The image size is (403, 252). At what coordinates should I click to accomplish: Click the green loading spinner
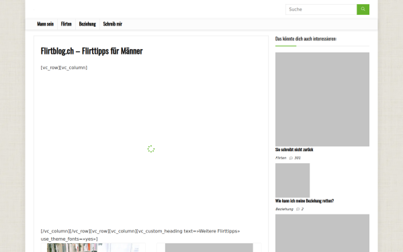click(x=151, y=149)
